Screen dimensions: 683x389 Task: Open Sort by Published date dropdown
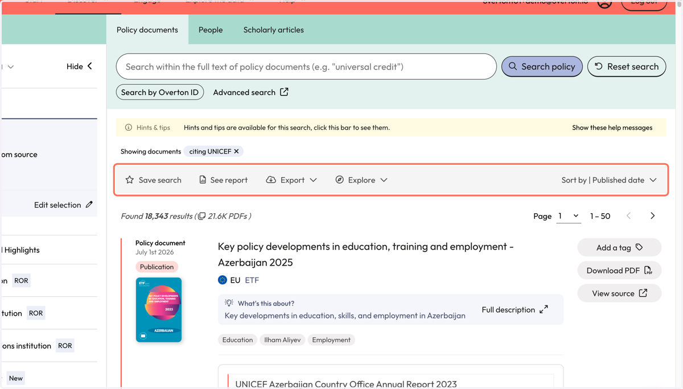(609, 180)
